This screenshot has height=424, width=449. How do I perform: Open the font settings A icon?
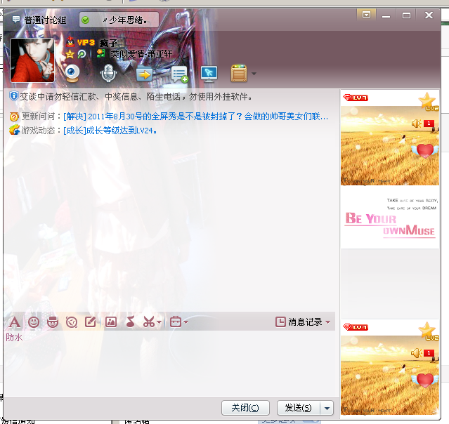tap(14, 322)
